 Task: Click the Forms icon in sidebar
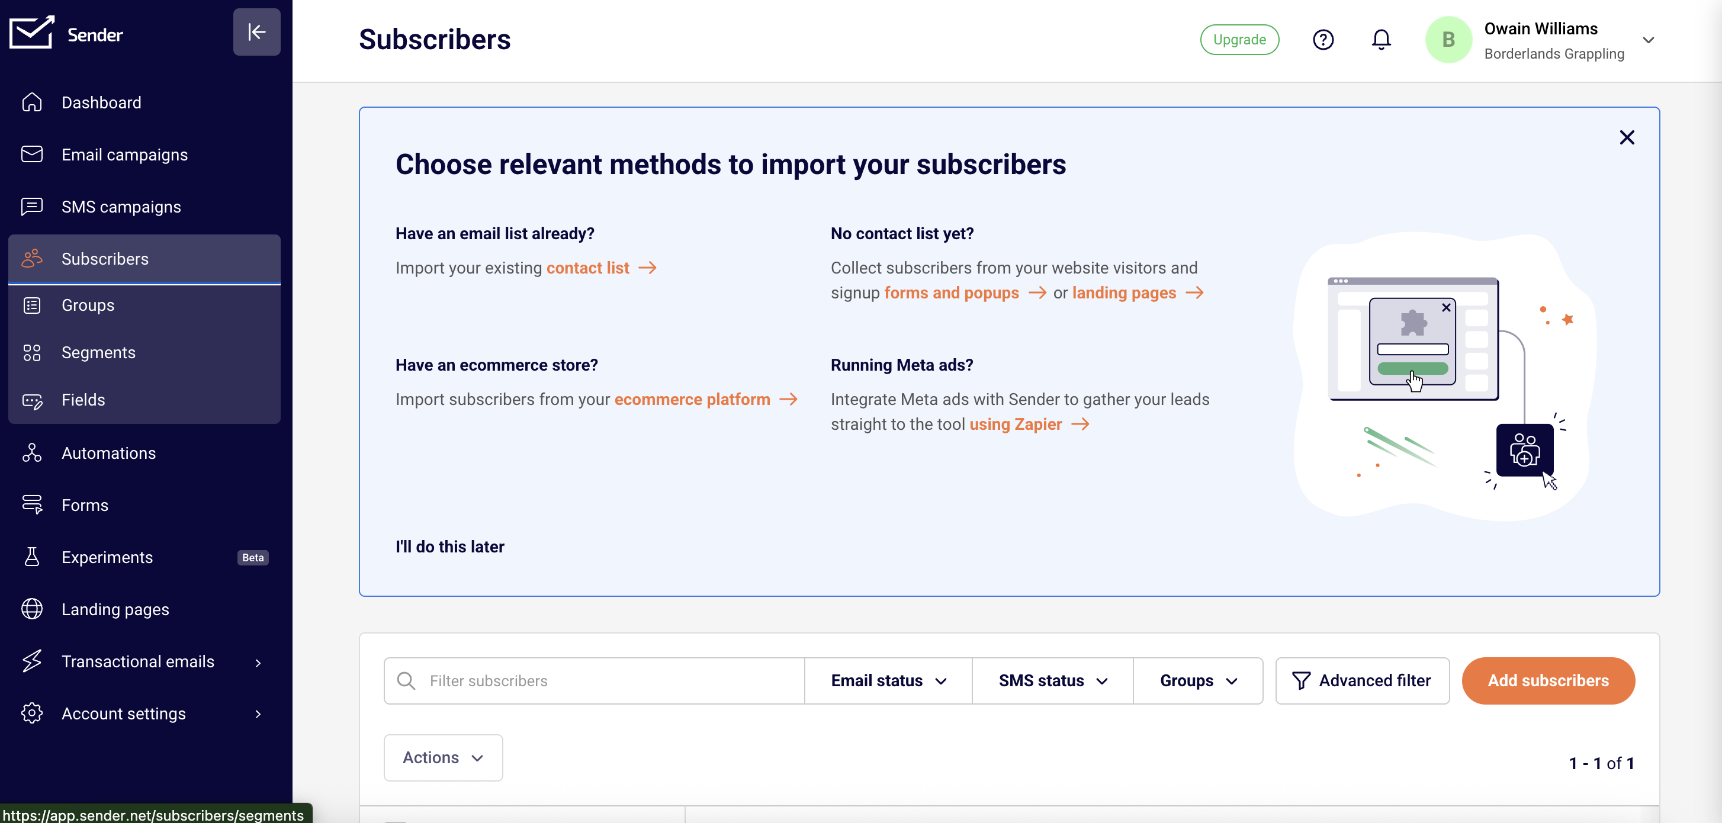click(31, 505)
